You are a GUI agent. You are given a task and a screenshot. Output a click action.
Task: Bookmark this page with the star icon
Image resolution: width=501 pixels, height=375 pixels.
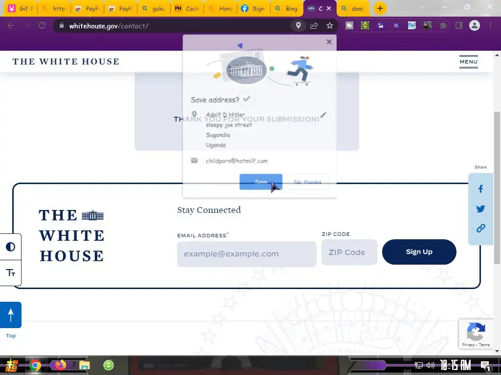click(330, 25)
